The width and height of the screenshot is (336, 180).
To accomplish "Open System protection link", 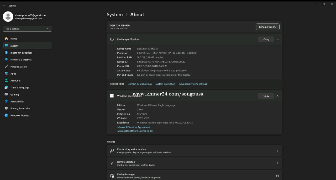I will pyautogui.click(x=165, y=84).
